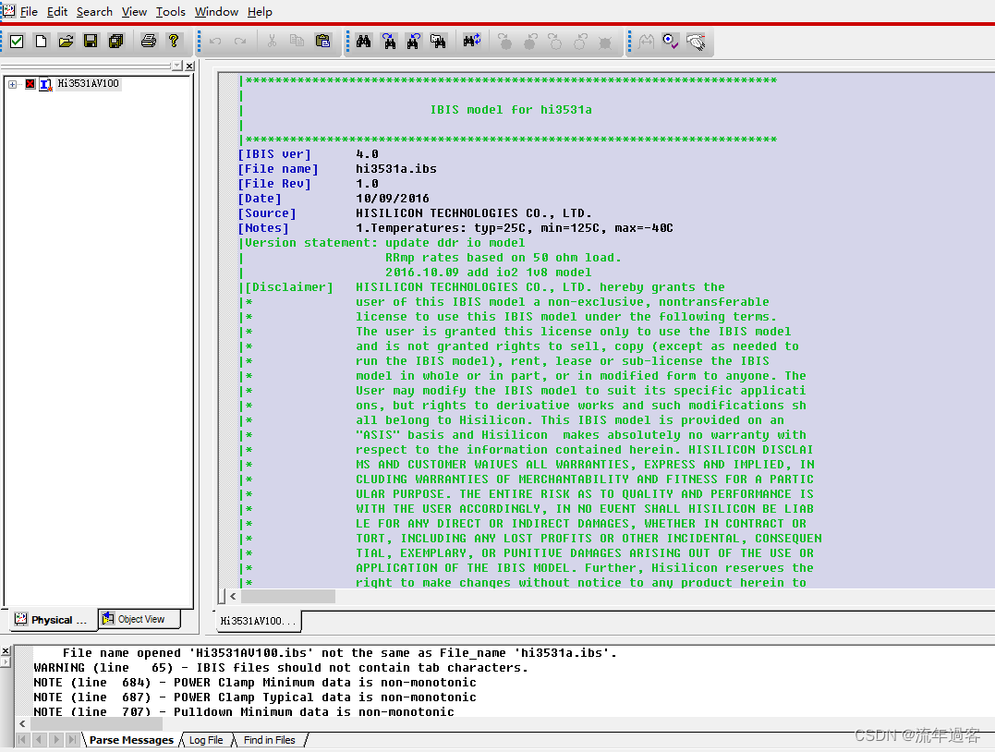This screenshot has height=752, width=995.
Task: Click the WARNING line 65 tab characters message
Action: point(281,668)
